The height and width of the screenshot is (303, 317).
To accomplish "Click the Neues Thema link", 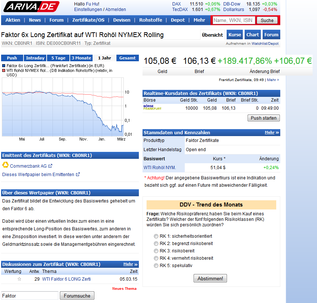I will 124,288.
